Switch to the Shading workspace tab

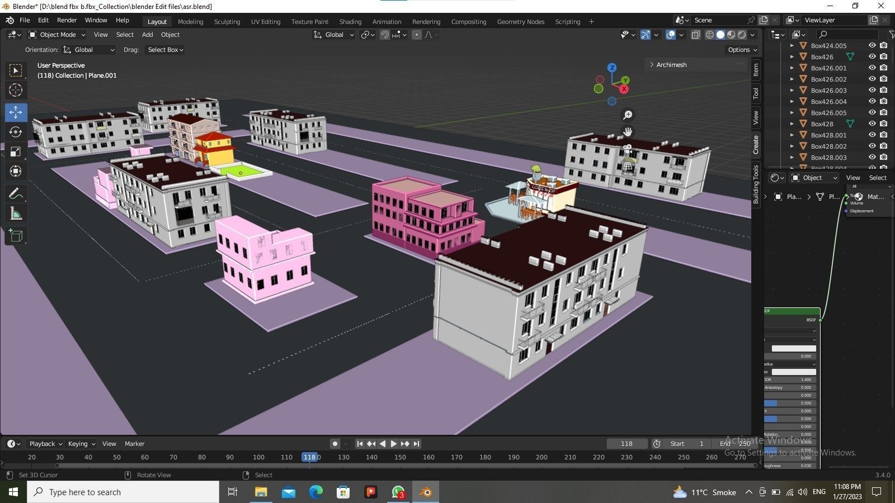click(x=350, y=22)
